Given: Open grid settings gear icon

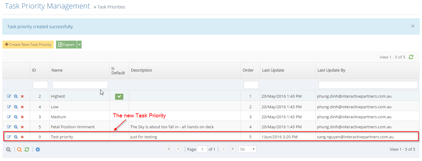Looking at the screenshot, I should pos(38,149).
